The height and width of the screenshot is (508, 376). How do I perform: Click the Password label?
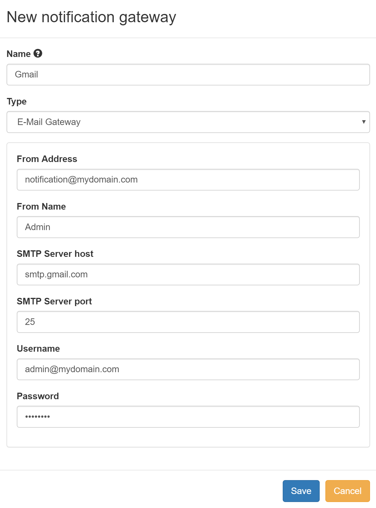(x=38, y=396)
